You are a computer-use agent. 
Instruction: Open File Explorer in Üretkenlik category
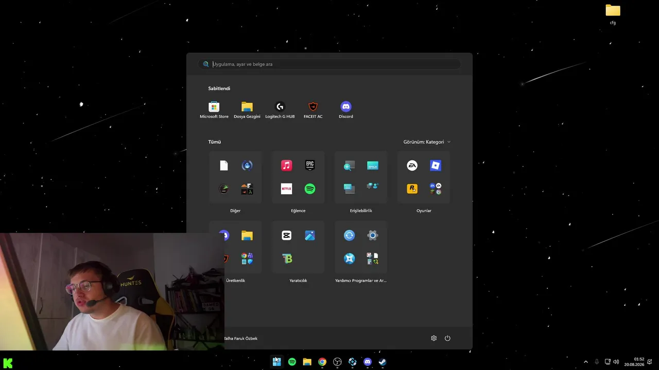point(247,235)
